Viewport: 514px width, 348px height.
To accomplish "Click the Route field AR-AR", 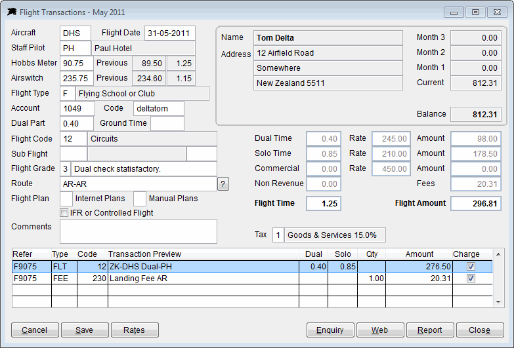I will [139, 184].
